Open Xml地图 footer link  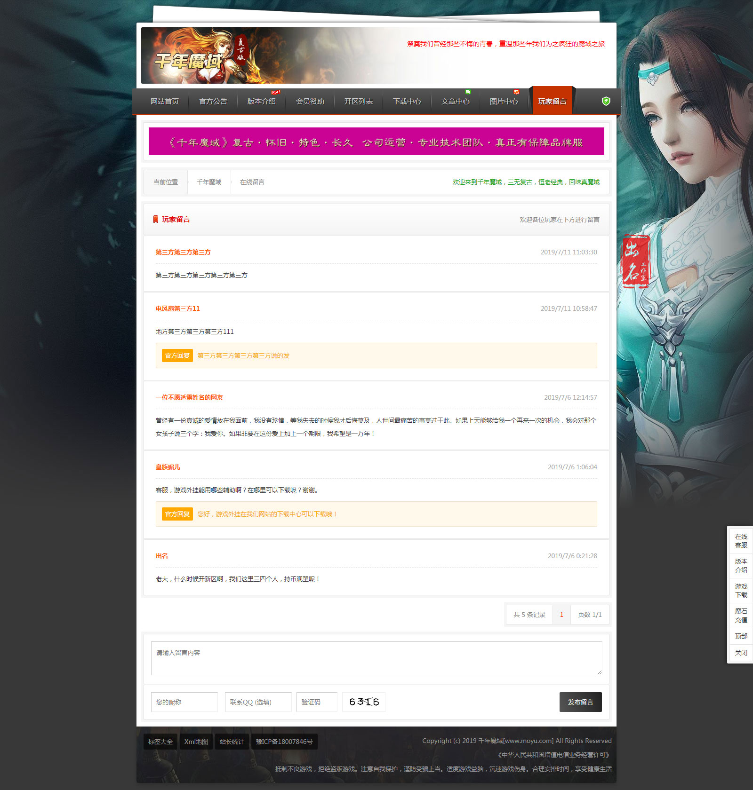(x=196, y=742)
